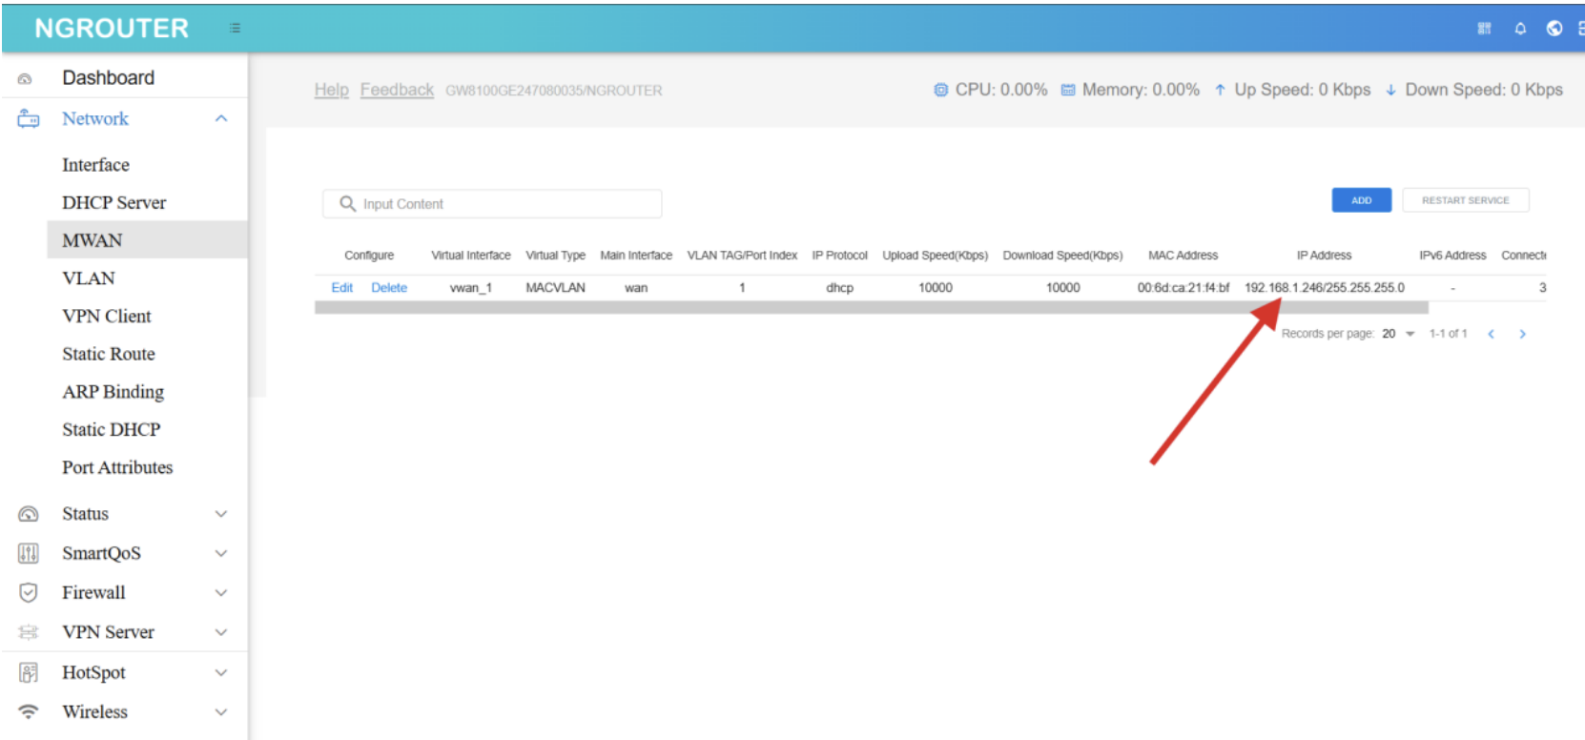The image size is (1585, 740).
Task: Click the notification bell icon
Action: [x=1520, y=29]
